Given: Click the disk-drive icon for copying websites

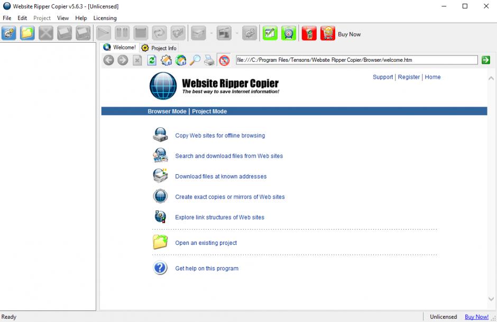Looking at the screenshot, I should coord(160,135).
